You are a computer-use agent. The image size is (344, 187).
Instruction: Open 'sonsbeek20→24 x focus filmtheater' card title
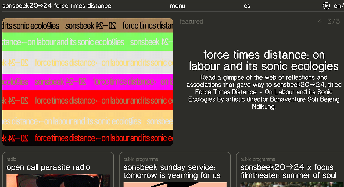click(288, 171)
